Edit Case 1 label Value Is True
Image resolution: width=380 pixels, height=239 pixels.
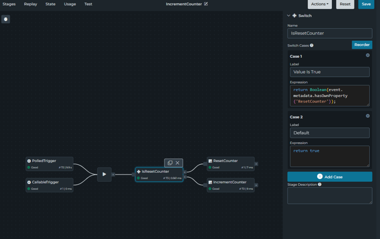tap(330, 72)
